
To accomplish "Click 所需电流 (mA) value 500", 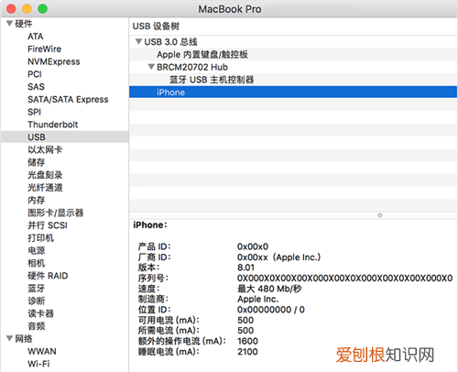I will pos(245,331).
